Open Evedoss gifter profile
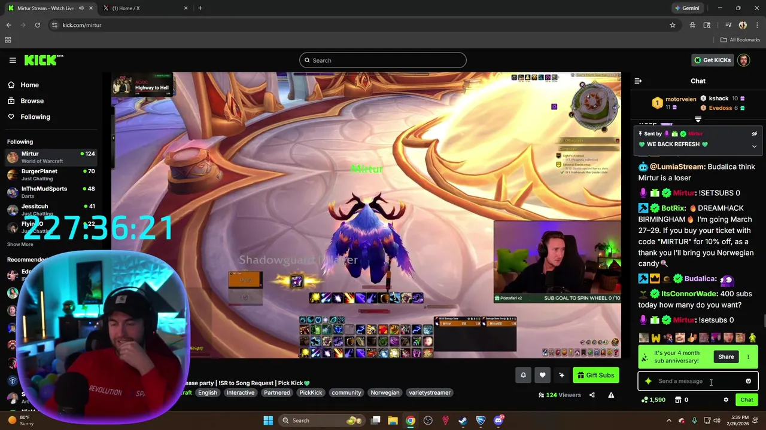 click(720, 108)
